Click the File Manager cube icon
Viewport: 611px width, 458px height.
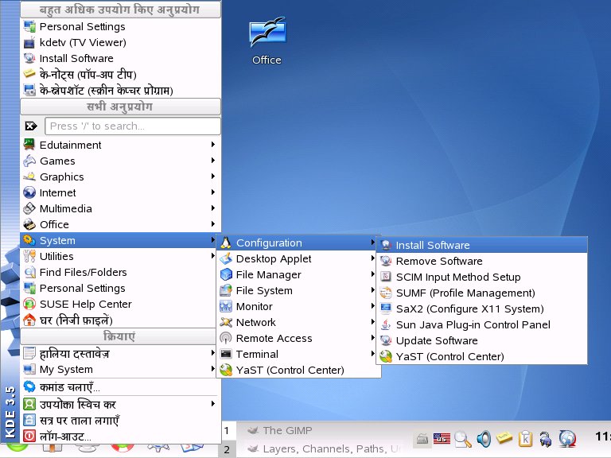(226, 274)
